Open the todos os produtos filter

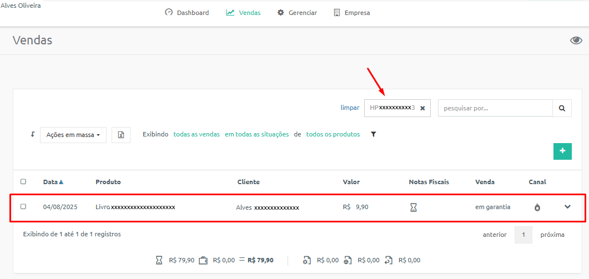[333, 134]
